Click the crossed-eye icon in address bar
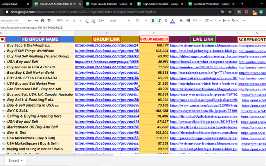 [x=223, y=12]
